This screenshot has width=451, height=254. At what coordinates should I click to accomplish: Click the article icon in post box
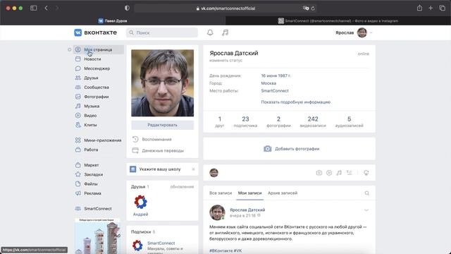tap(350, 173)
